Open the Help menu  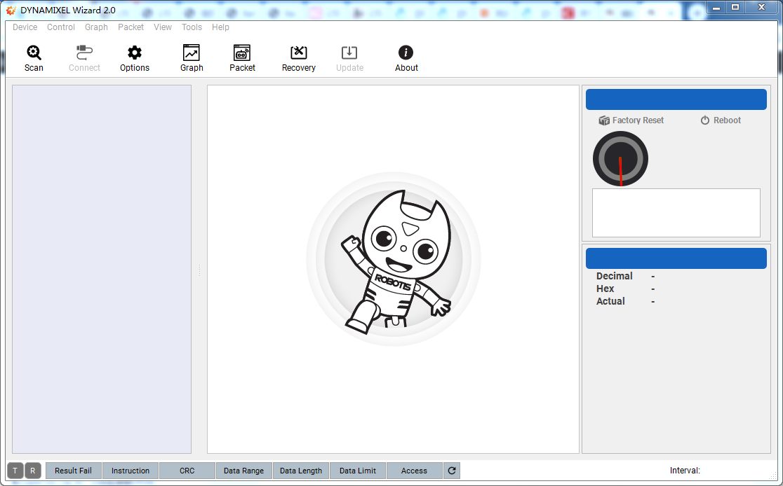pyautogui.click(x=220, y=27)
